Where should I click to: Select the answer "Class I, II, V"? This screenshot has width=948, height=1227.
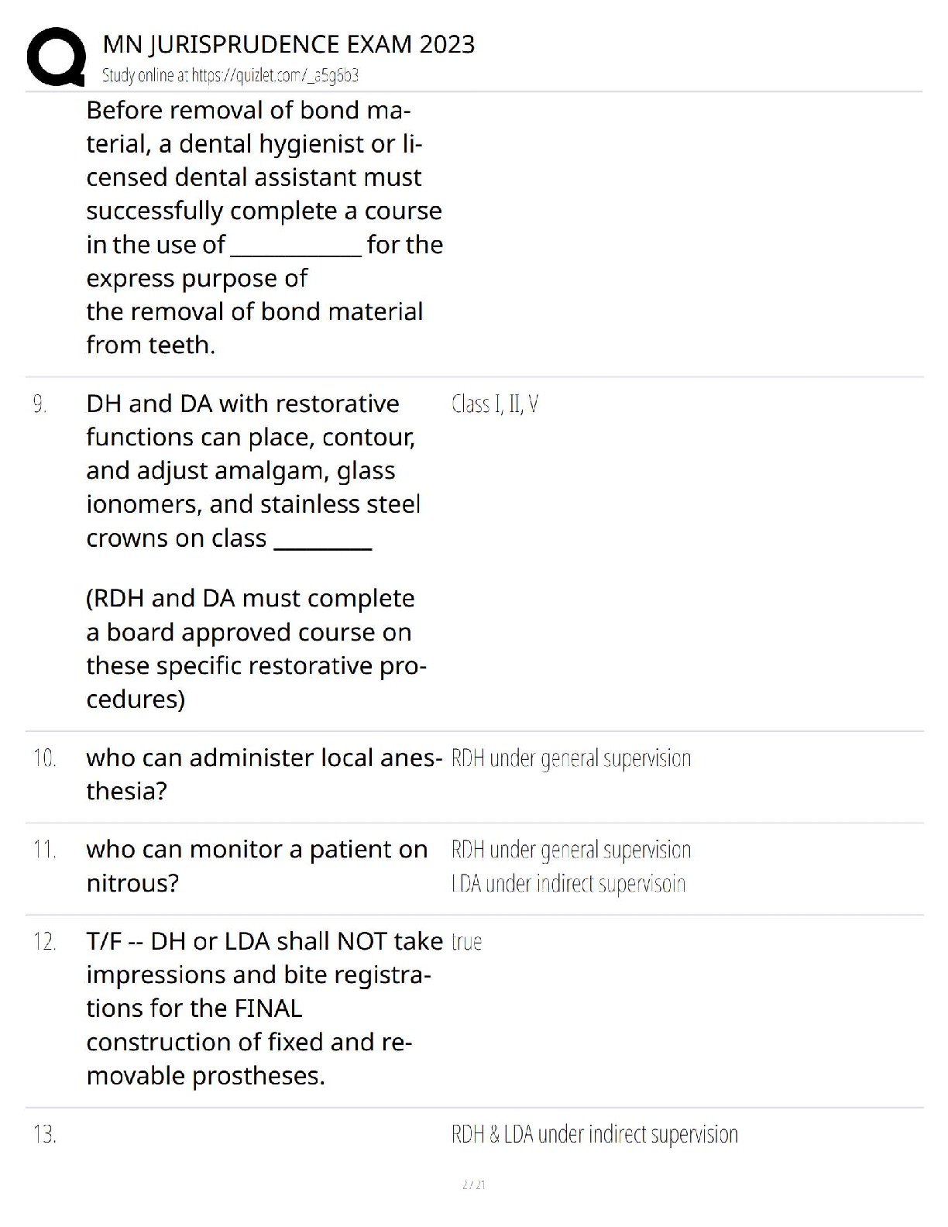click(495, 404)
